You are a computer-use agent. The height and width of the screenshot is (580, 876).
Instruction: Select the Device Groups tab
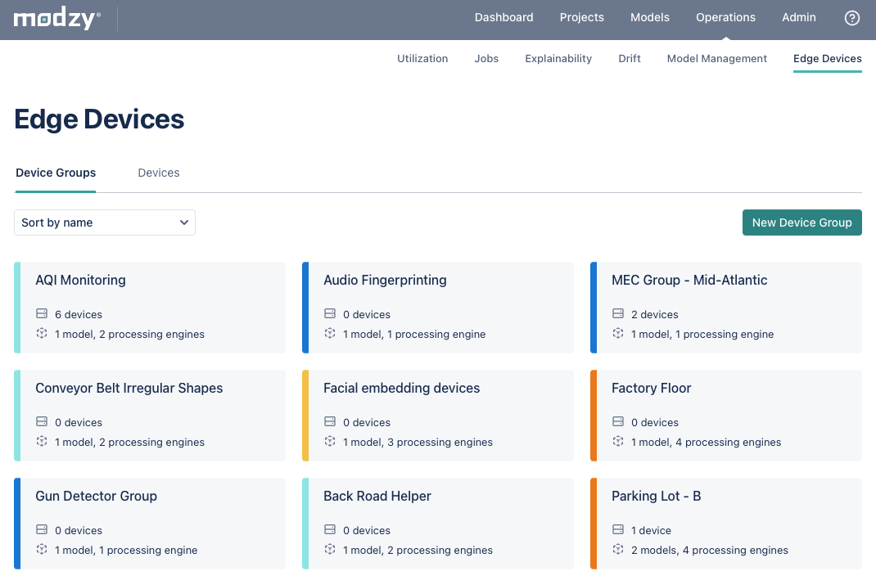[x=56, y=173]
